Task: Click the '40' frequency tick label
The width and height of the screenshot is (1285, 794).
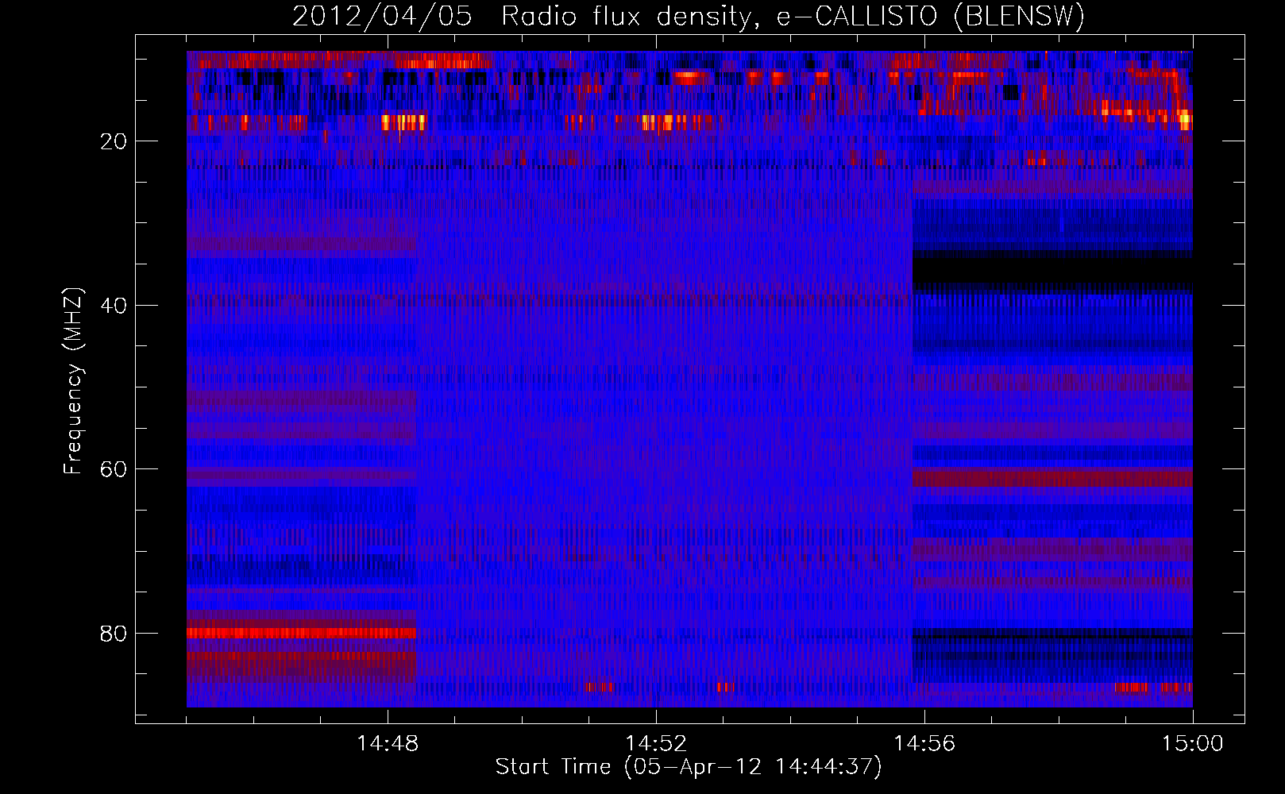Action: 114,306
